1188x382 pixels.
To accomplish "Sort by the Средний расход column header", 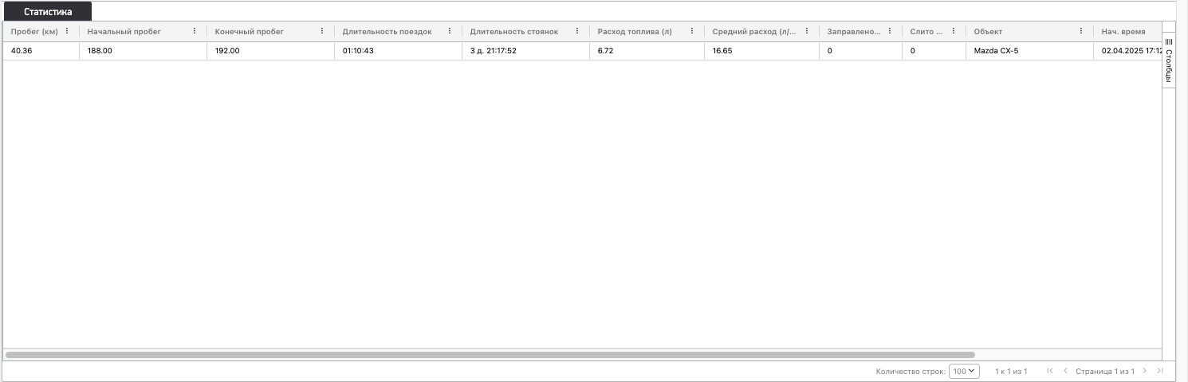I will pyautogui.click(x=754, y=31).
